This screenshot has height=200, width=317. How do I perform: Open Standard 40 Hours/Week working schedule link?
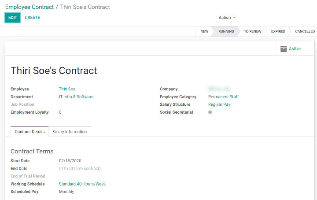[82, 184]
